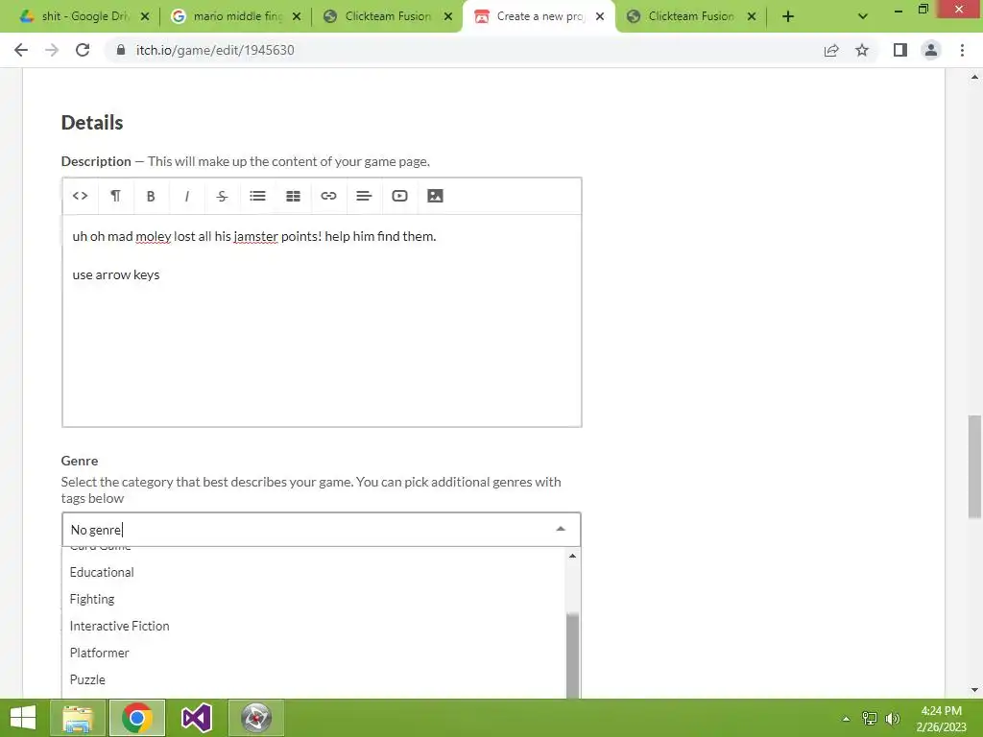983x737 pixels.
Task: View site security information lock icon
Action: 121,50
